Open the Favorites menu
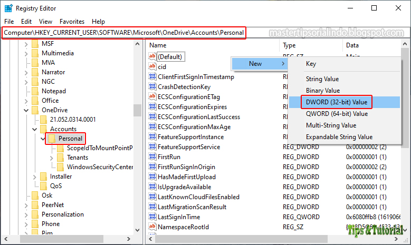 [72, 22]
